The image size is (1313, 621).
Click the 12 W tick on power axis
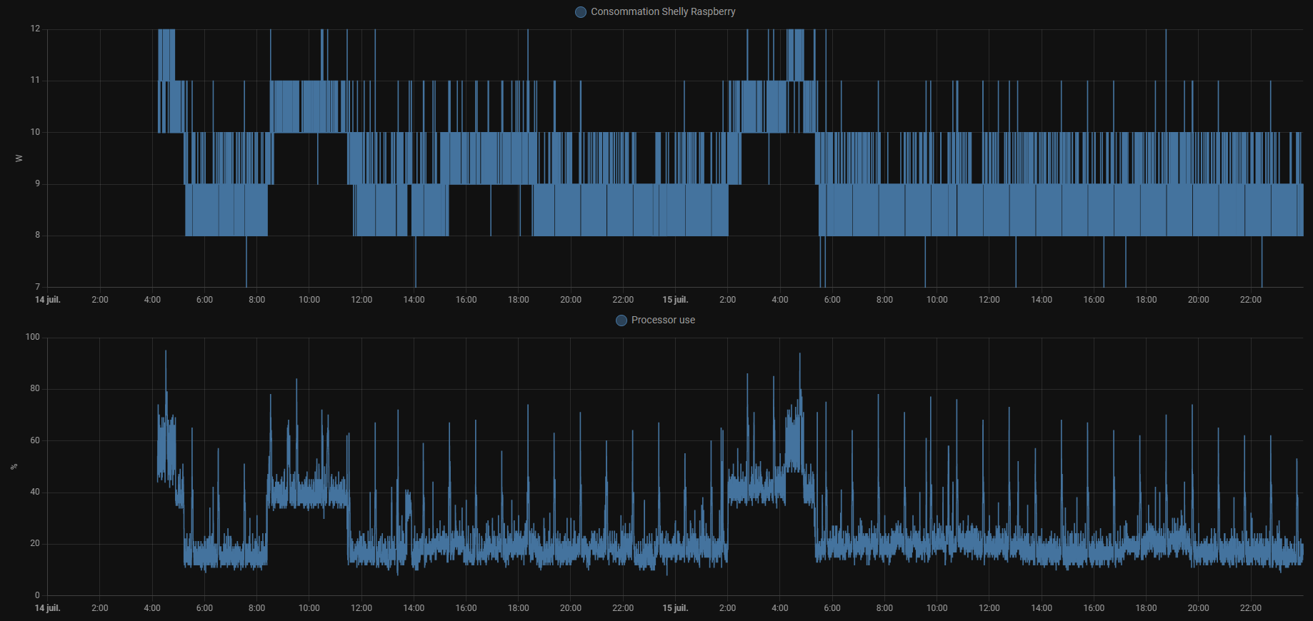pos(35,29)
